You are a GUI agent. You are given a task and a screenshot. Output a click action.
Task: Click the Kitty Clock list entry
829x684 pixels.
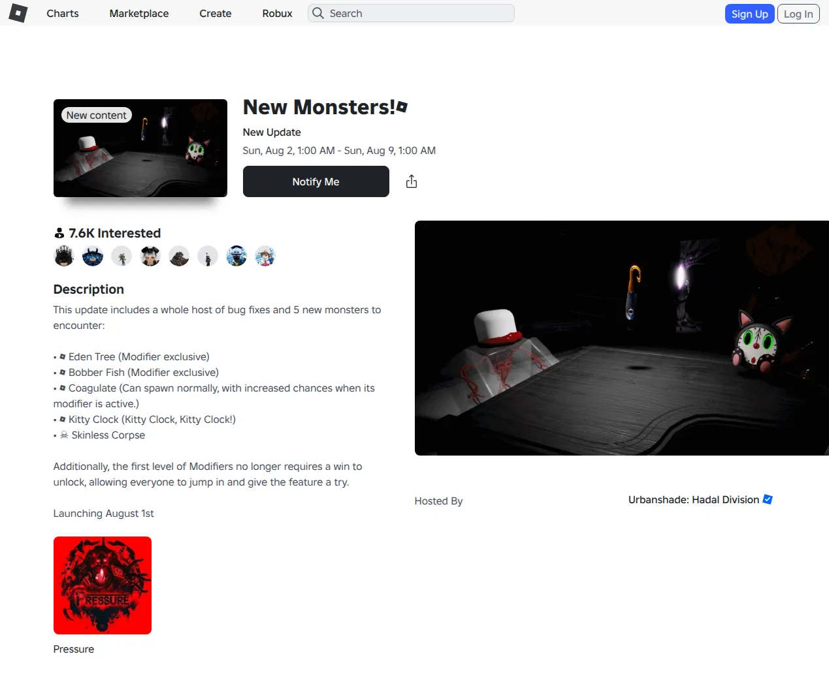pos(144,419)
